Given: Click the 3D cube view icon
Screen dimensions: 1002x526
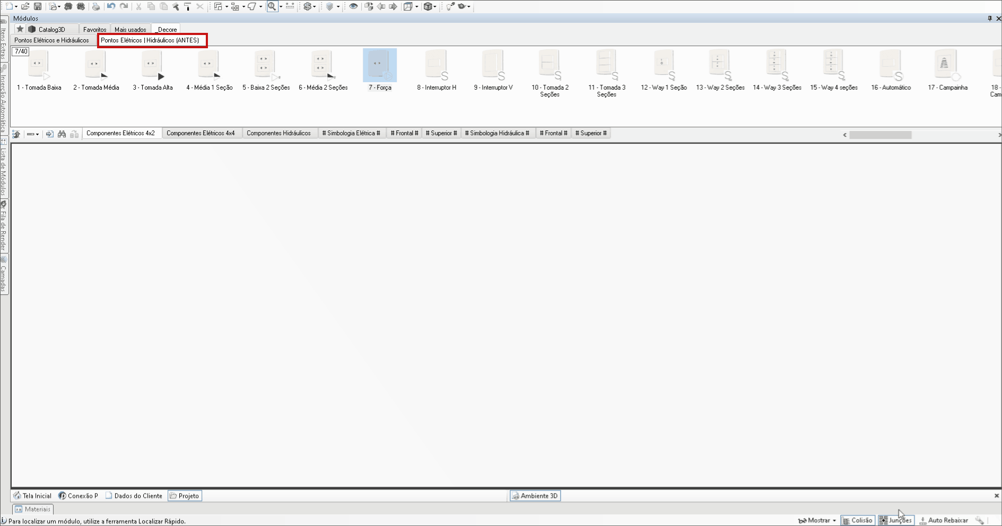Looking at the screenshot, I should click(x=428, y=6).
